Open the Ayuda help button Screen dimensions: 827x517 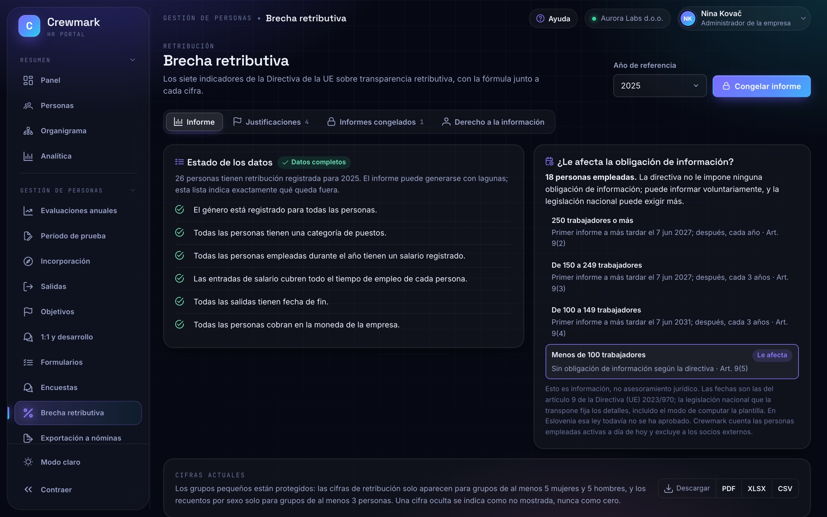point(553,19)
